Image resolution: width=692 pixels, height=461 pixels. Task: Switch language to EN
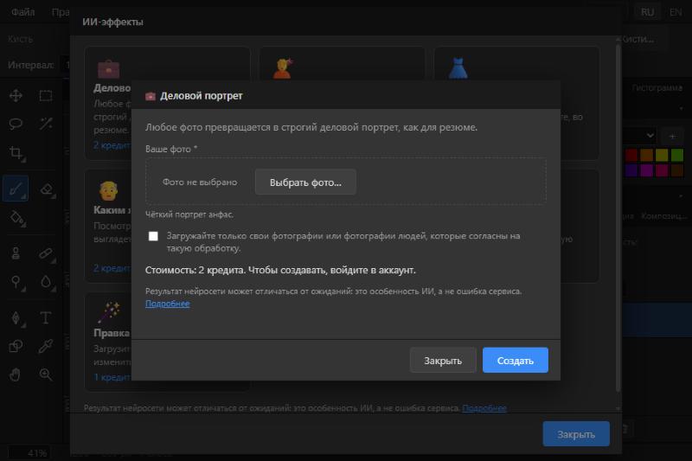click(x=676, y=12)
